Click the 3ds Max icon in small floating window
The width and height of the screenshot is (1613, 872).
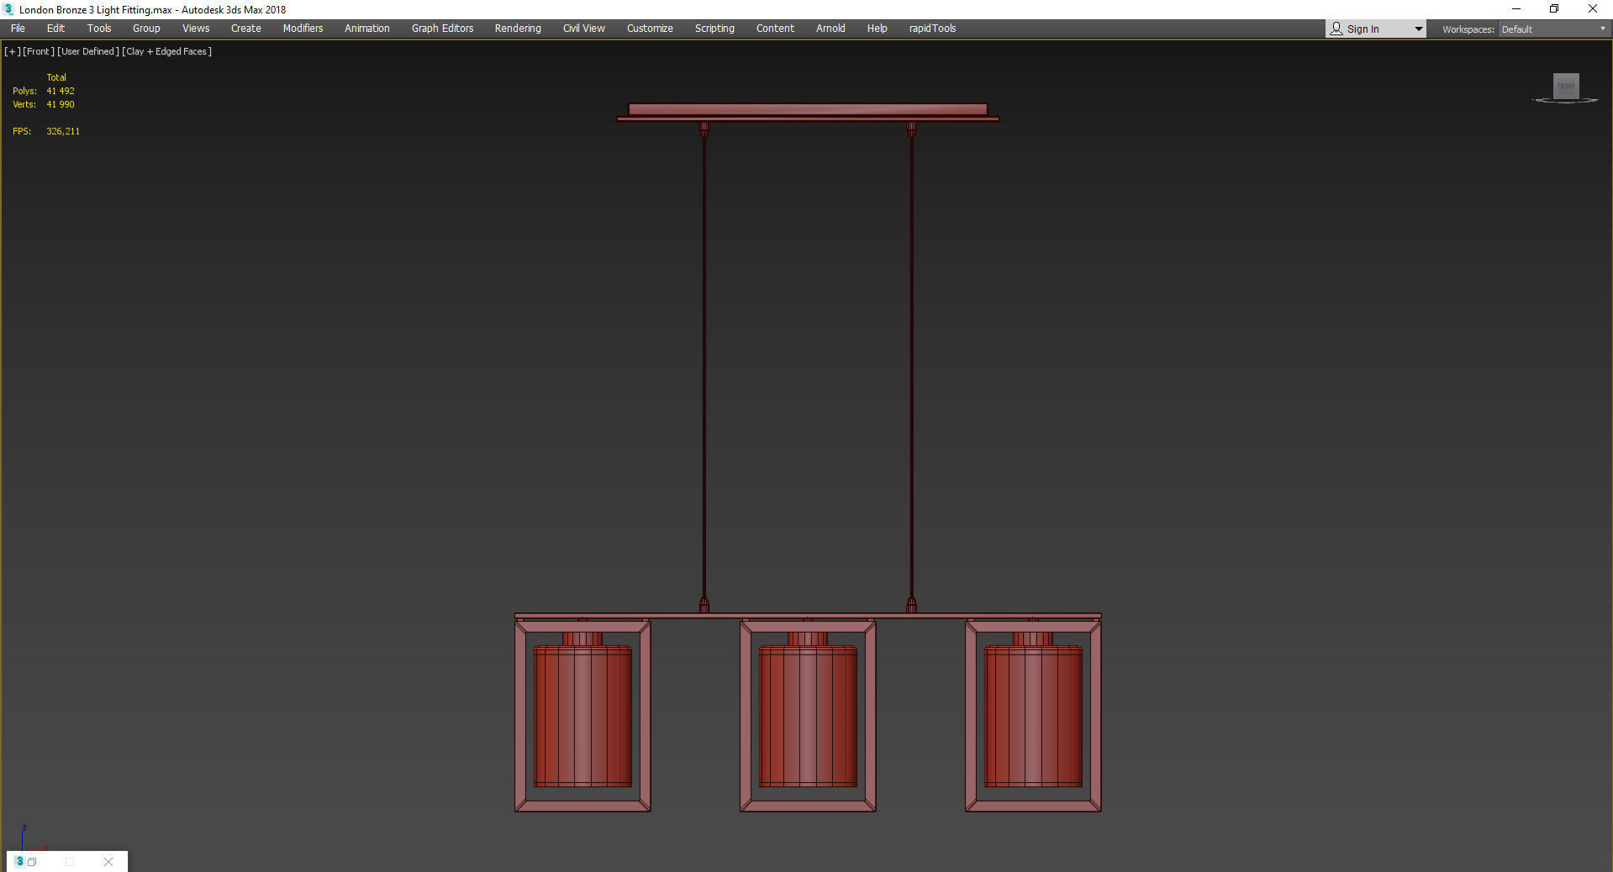click(x=19, y=861)
